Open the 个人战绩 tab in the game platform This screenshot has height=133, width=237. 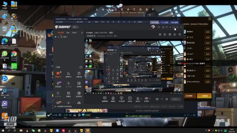(x=164, y=22)
